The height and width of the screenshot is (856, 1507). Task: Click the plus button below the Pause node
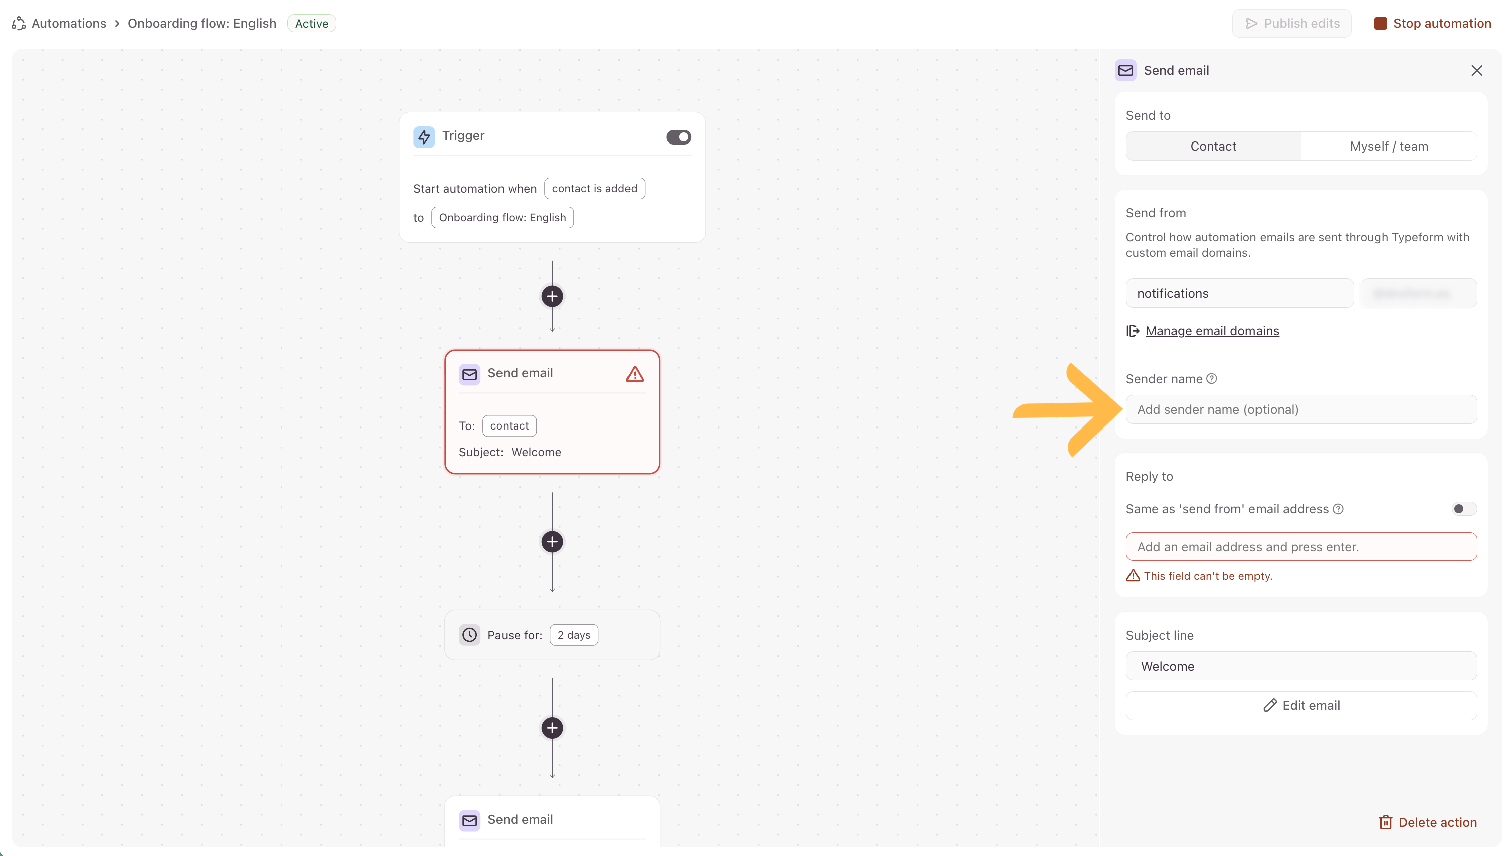552,728
